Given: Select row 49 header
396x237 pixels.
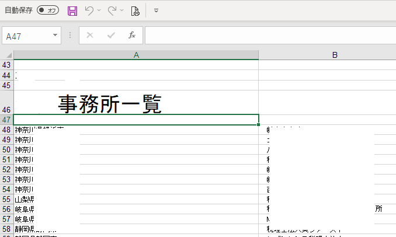Looking at the screenshot, I should 6,140.
